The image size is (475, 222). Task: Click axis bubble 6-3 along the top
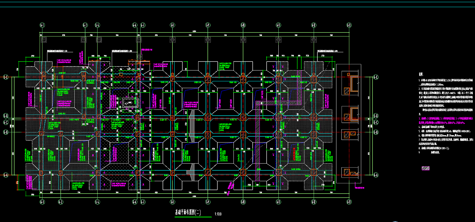click(x=85, y=25)
